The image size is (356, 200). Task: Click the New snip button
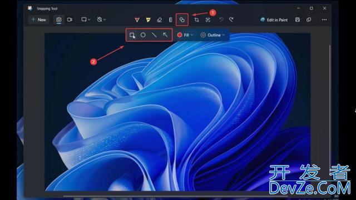coord(38,20)
